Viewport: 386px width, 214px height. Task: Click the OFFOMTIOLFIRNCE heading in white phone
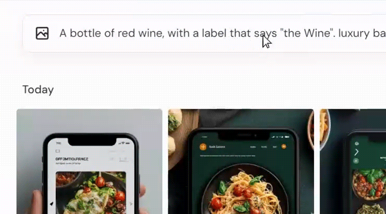click(x=72, y=159)
